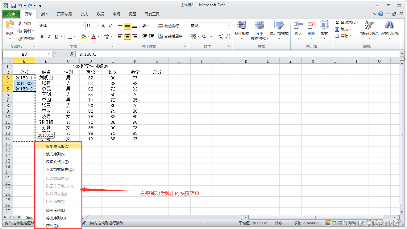Click the comma style icon
407x229 pixels.
tap(211, 37)
